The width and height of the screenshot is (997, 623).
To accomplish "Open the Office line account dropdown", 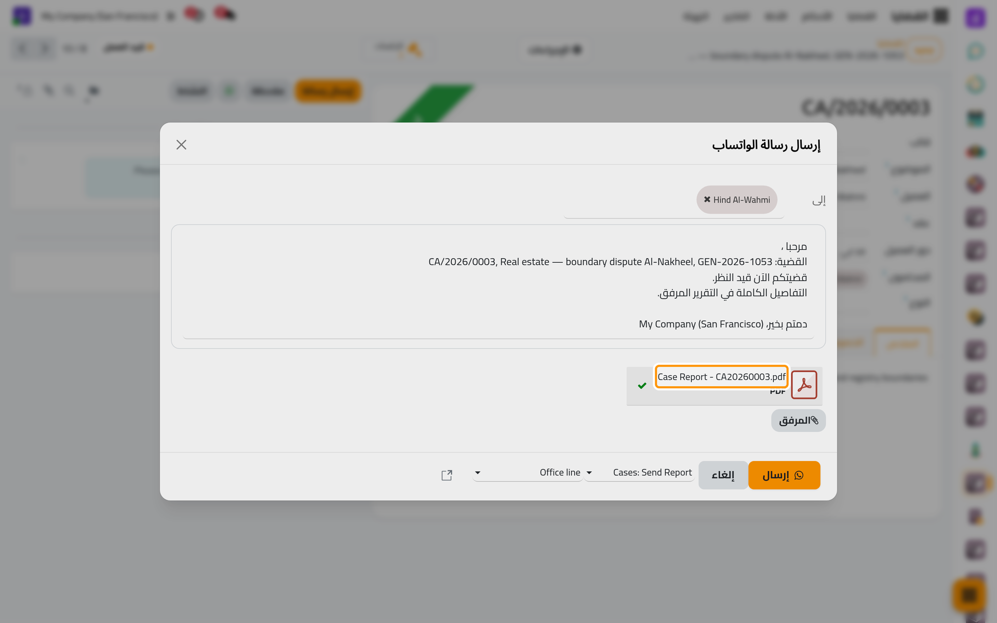I will pos(528,472).
